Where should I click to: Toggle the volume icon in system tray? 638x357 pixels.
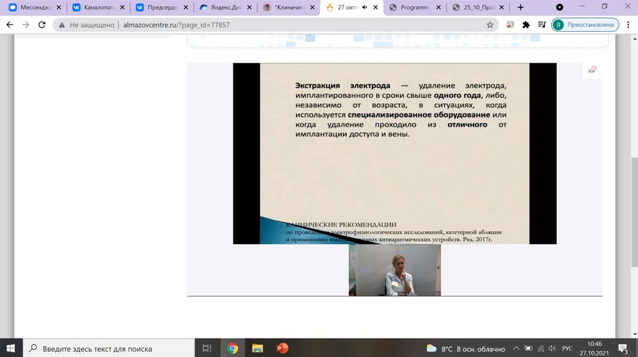tap(551, 348)
